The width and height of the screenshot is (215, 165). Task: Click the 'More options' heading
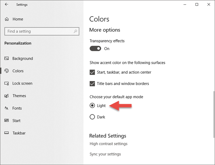(105, 30)
